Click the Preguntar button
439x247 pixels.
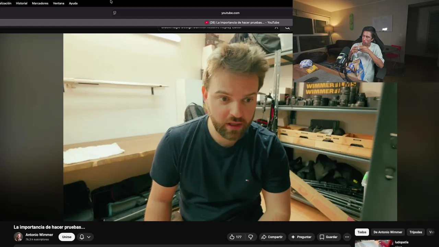pos(301,237)
